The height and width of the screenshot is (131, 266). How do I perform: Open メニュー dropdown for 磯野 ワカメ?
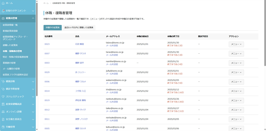point(236,82)
